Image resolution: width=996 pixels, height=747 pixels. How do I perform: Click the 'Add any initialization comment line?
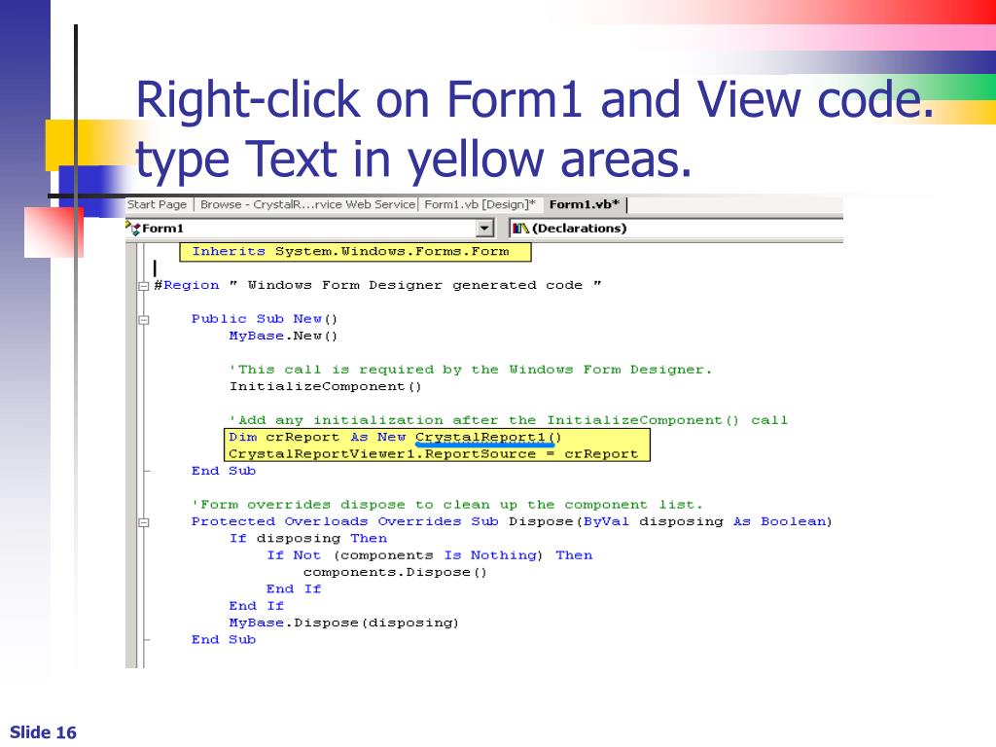[x=508, y=420]
